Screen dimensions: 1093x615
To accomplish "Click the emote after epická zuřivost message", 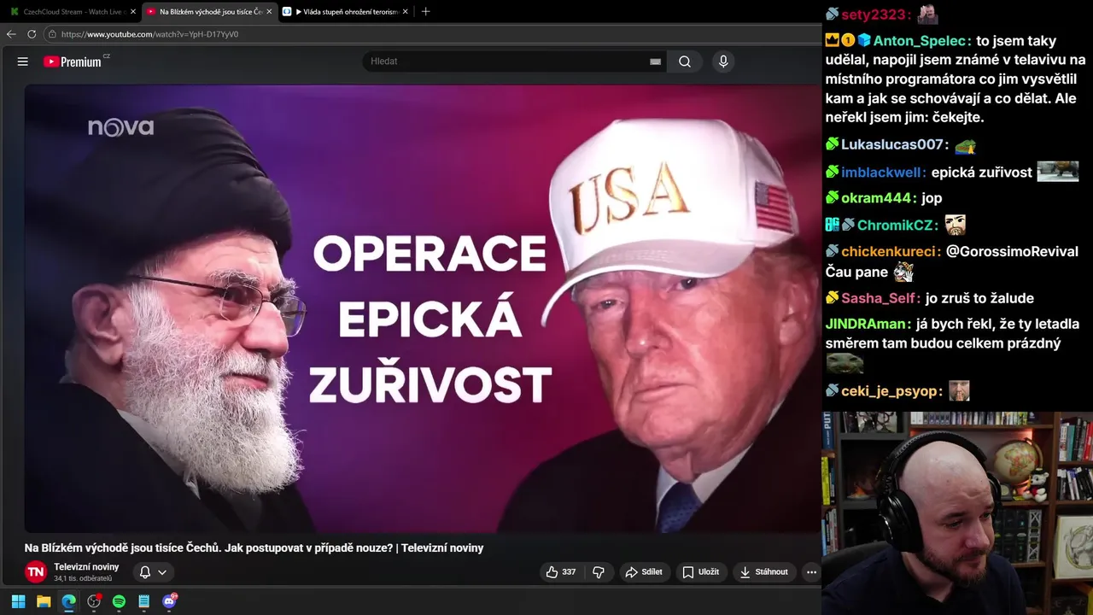I will [x=1058, y=172].
